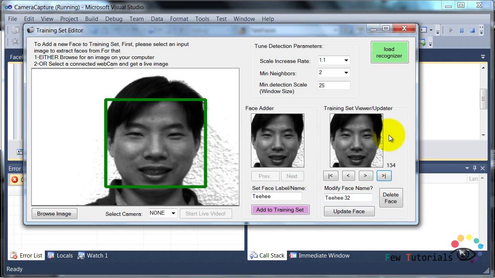The height and width of the screenshot is (278, 495).
Task: Click the Update Face button
Action: pos(349,211)
